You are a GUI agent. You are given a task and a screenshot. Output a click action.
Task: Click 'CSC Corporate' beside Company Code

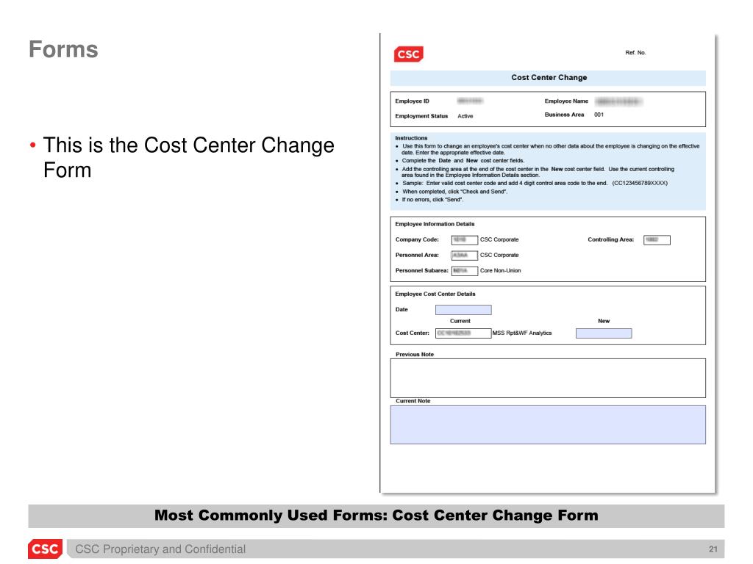pyautogui.click(x=499, y=239)
